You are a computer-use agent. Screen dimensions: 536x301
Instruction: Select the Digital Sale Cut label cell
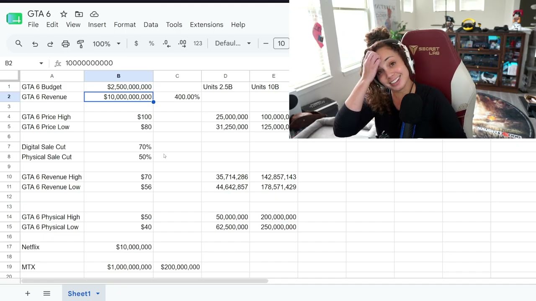click(x=52, y=147)
